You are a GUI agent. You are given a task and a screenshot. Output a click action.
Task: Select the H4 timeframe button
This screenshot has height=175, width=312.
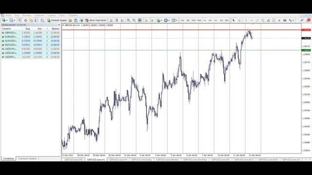210,20
